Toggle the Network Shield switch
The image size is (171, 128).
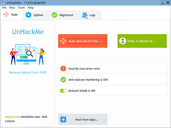pyautogui.click(x=63, y=91)
